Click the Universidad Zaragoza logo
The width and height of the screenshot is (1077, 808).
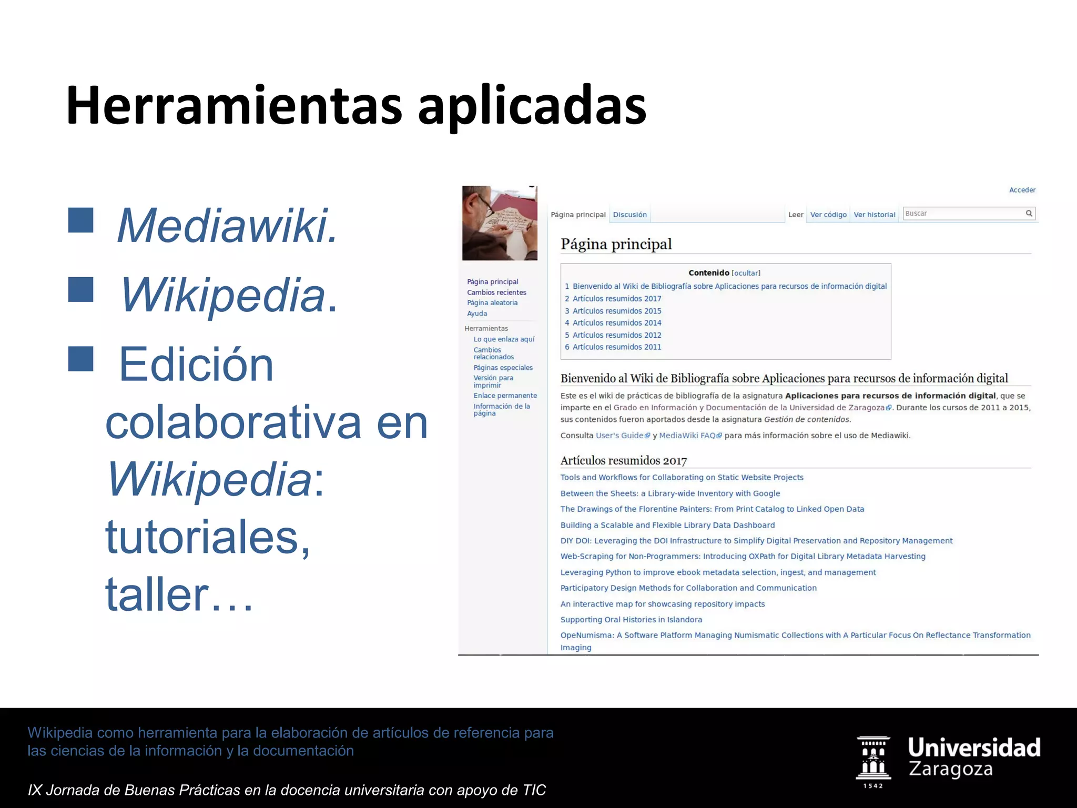pyautogui.click(x=948, y=762)
